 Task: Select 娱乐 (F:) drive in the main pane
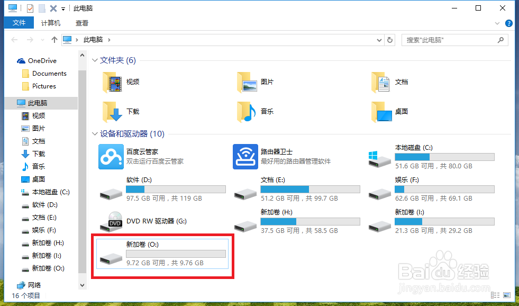(x=431, y=189)
